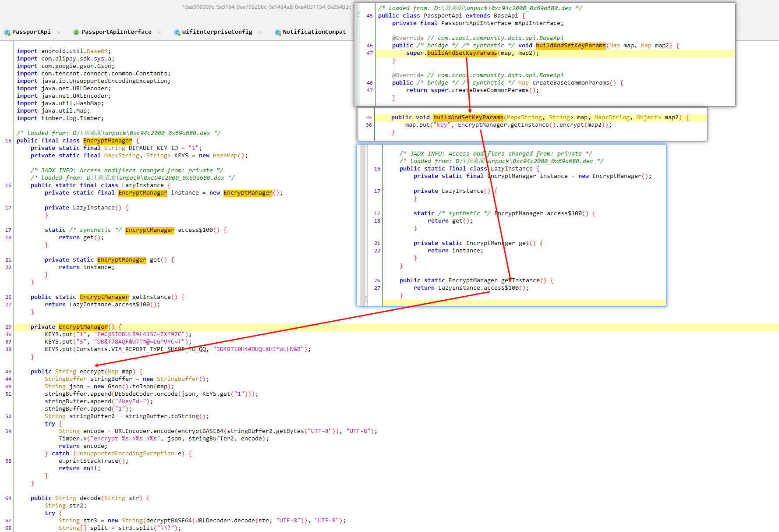Image resolution: width=779 pixels, height=532 pixels.
Task: Select the PassportApi tab label
Action: point(31,32)
